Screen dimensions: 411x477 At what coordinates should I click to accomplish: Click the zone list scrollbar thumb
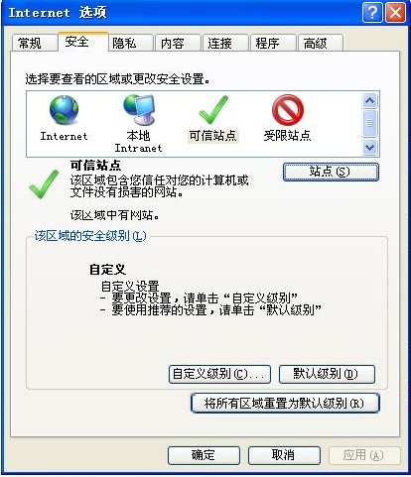coord(369,124)
